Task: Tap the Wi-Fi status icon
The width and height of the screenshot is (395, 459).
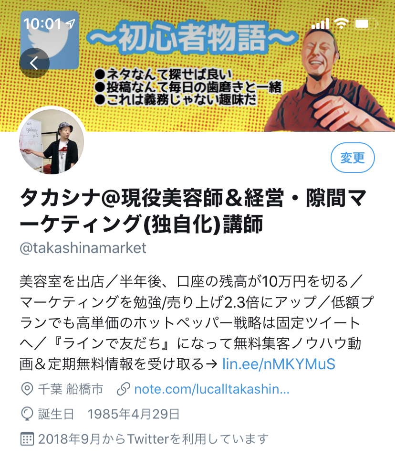Action: point(341,23)
